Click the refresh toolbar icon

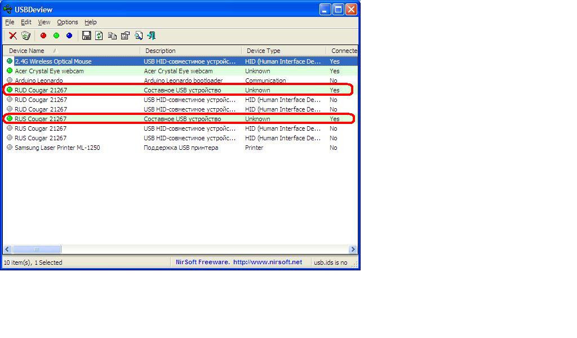pos(99,35)
